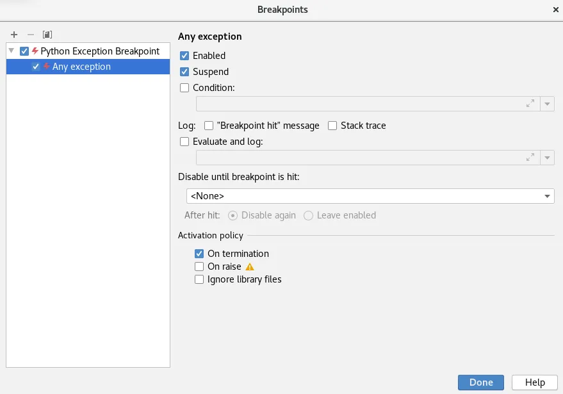
Task: Open the Disable until breakpoint is hit dropdown
Action: 548,196
